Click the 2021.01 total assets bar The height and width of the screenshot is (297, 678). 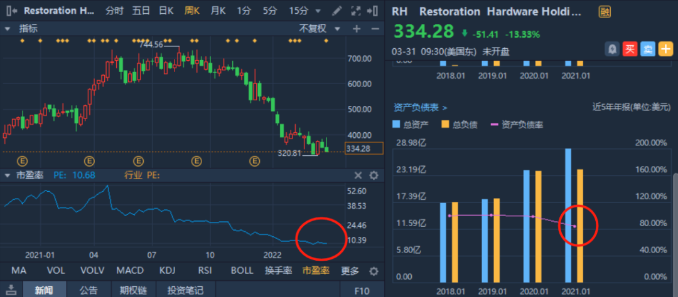click(568, 216)
